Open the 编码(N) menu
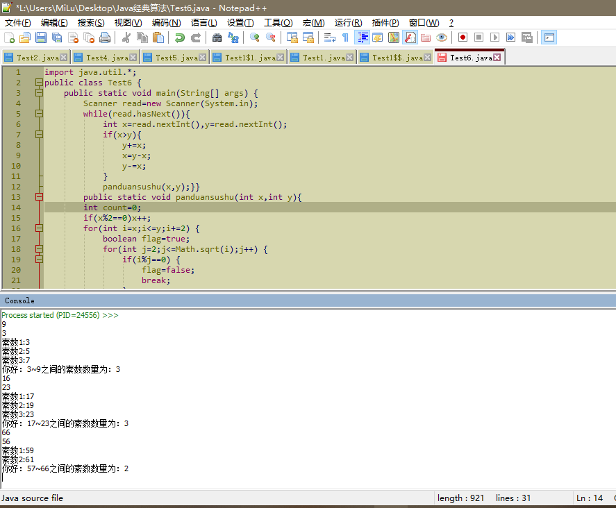This screenshot has width=616, height=508. [167, 23]
